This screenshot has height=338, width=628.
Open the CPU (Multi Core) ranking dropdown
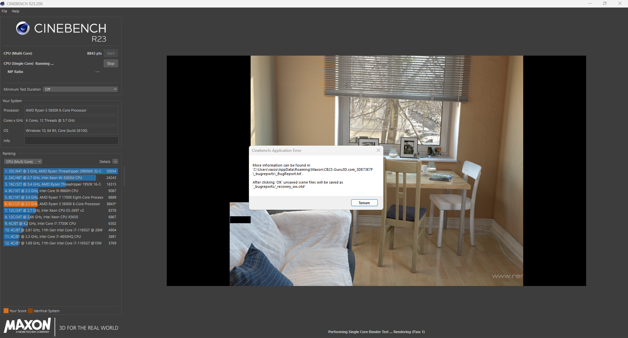click(23, 162)
